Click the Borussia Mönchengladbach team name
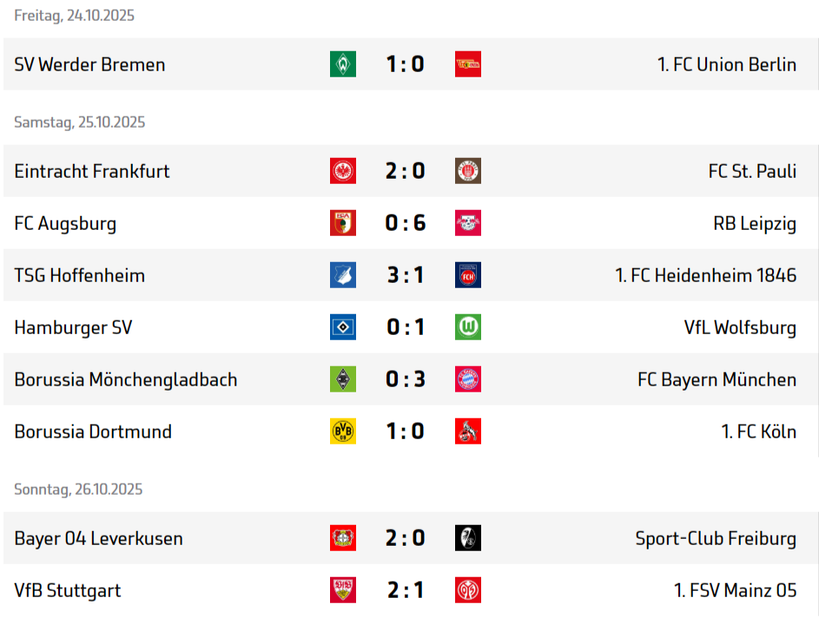 tap(125, 379)
